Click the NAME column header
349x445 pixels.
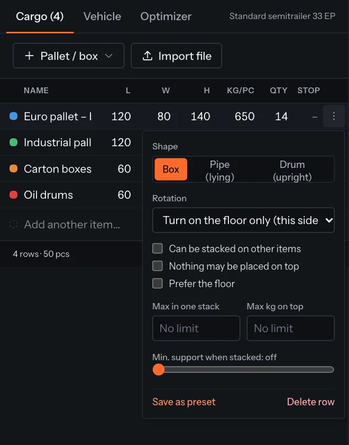[x=36, y=91]
